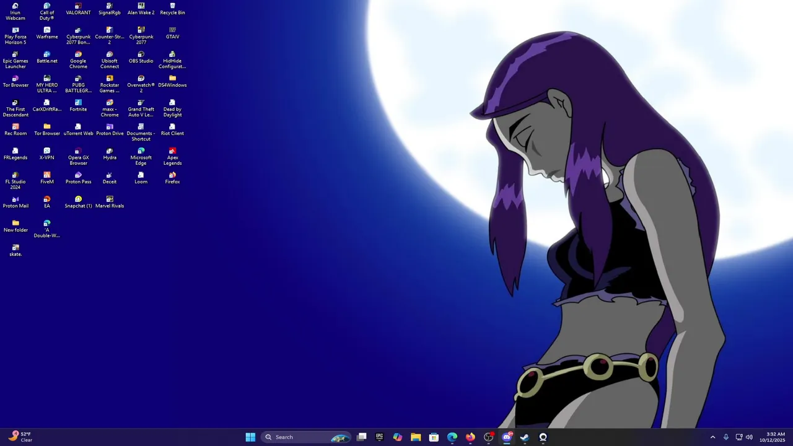Select the Marvel Rivals desktop shortcut
This screenshot has width=793, height=446.
pyautogui.click(x=110, y=202)
